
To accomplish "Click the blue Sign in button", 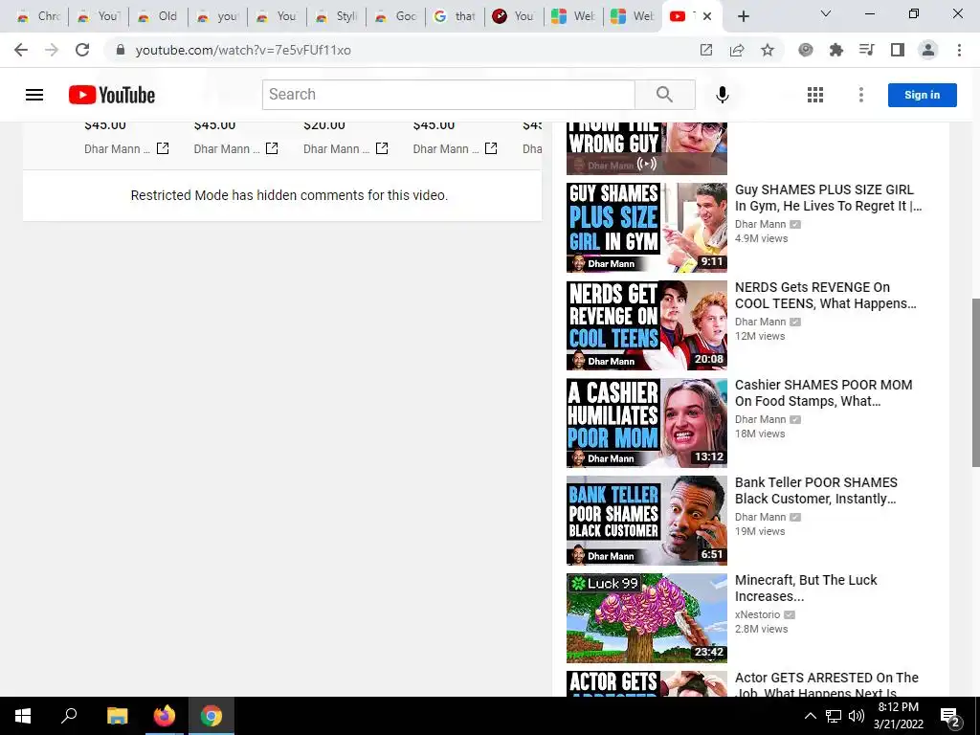I will (x=922, y=95).
